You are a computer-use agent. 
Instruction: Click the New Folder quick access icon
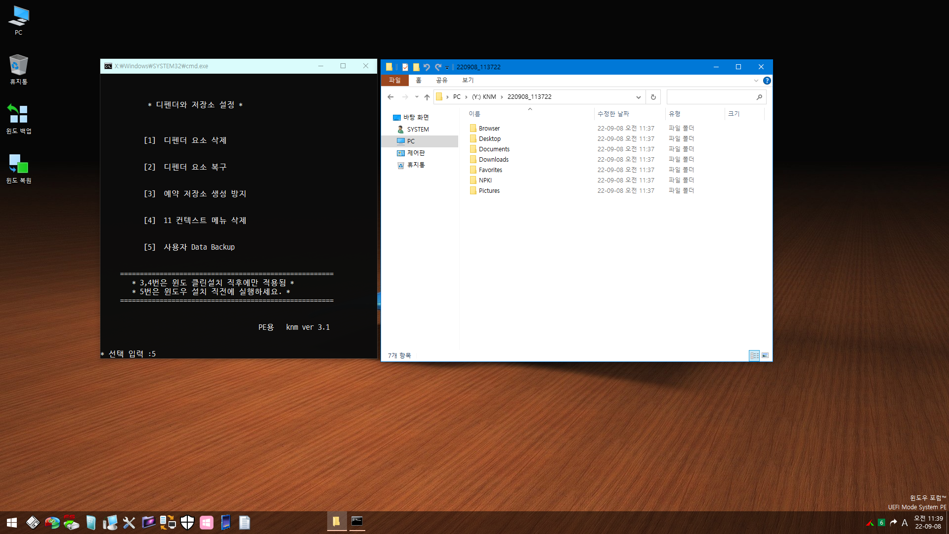click(x=416, y=67)
